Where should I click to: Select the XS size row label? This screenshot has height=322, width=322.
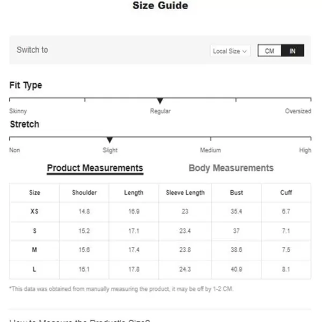(34, 211)
